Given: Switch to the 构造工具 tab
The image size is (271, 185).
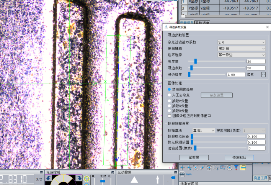Looking at the screenshot, I should [x=261, y=178].
